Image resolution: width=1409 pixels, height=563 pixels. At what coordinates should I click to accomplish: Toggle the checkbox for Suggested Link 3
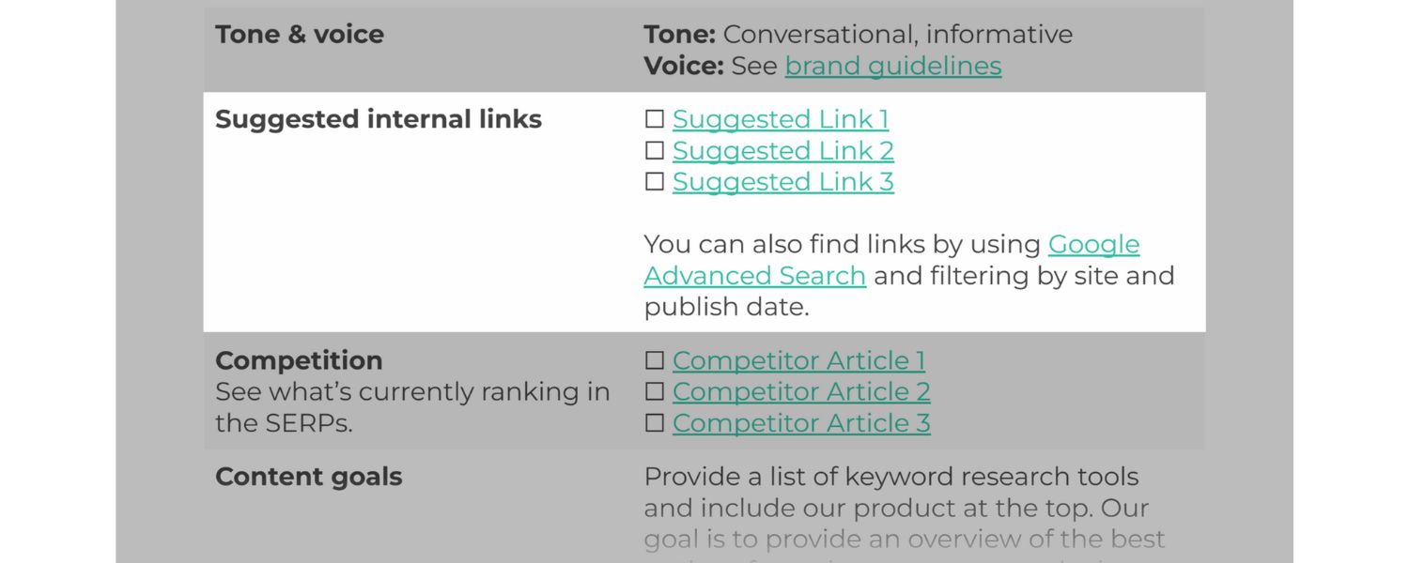point(655,182)
